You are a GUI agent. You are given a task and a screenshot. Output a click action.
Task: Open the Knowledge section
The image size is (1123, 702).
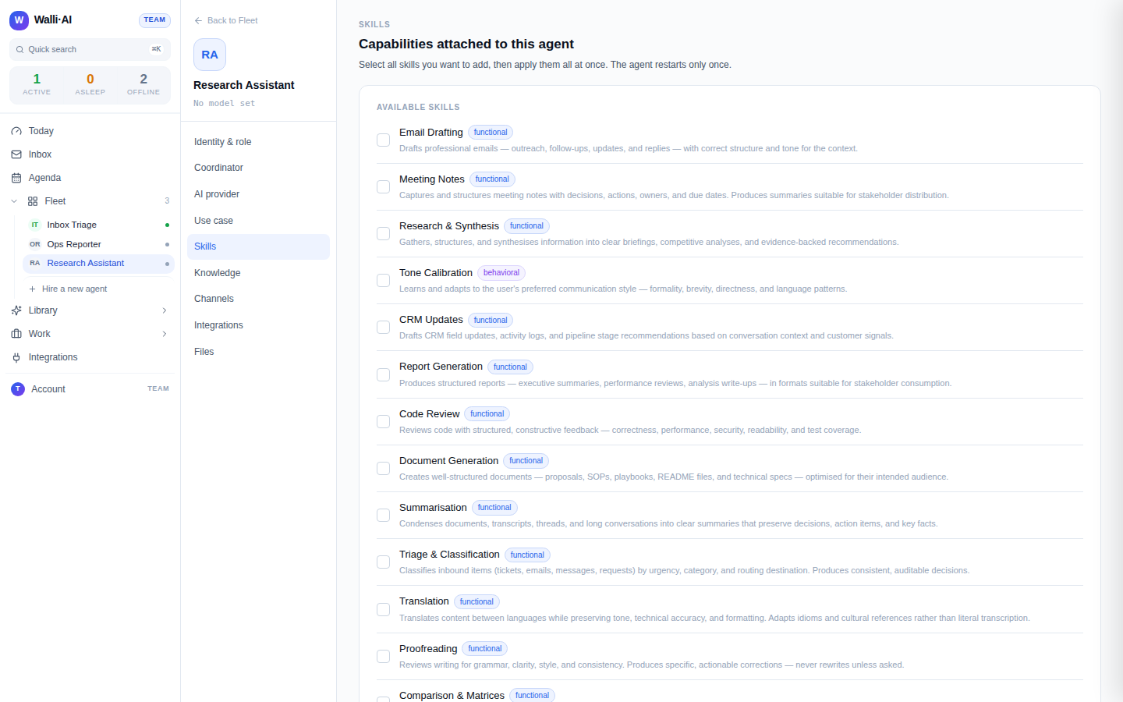click(x=258, y=273)
